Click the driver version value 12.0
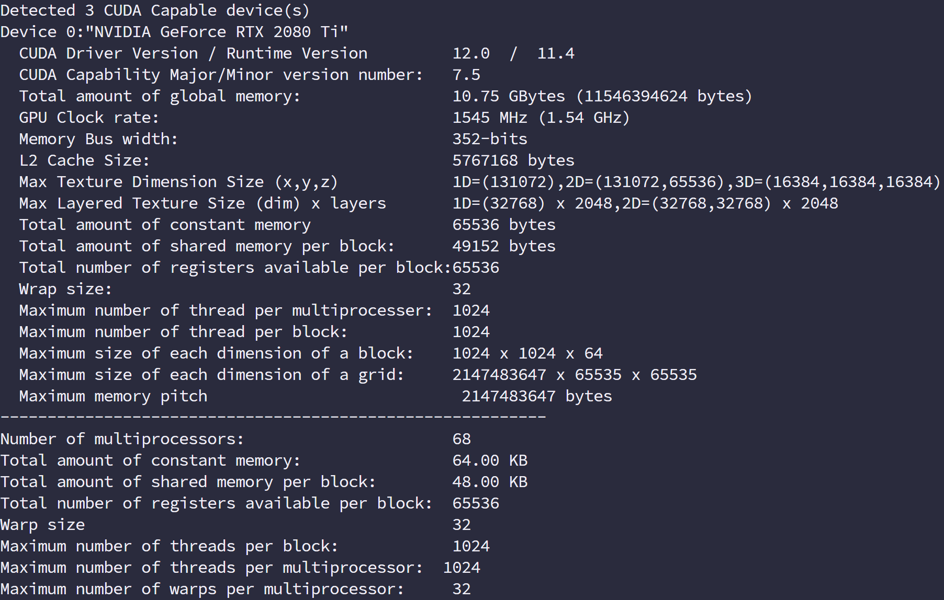 [471, 53]
